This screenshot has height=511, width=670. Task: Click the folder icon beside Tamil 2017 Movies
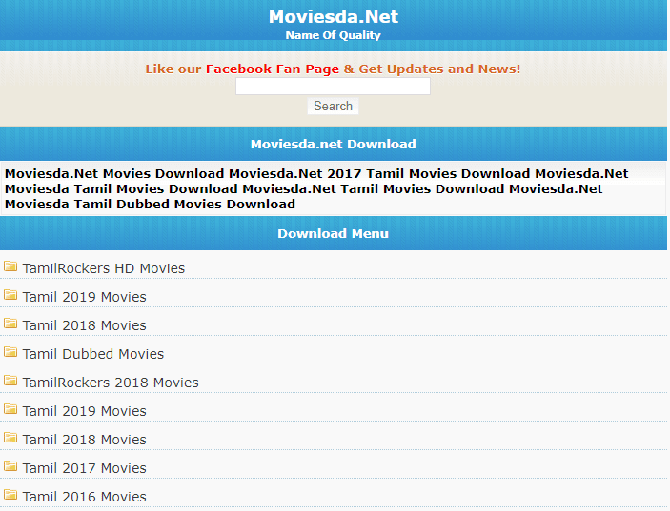(10, 466)
